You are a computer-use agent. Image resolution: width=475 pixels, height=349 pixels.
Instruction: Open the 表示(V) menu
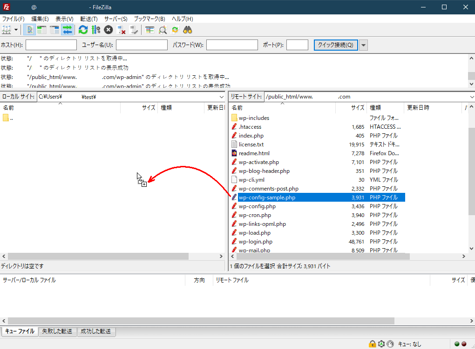(x=64, y=19)
